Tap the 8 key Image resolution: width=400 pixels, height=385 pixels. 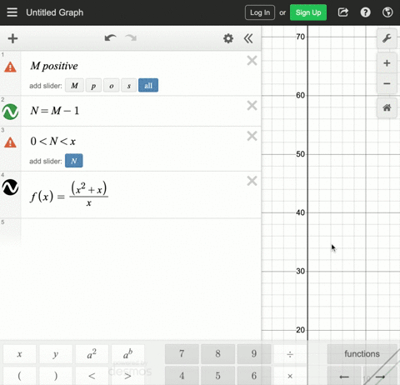tap(217, 354)
